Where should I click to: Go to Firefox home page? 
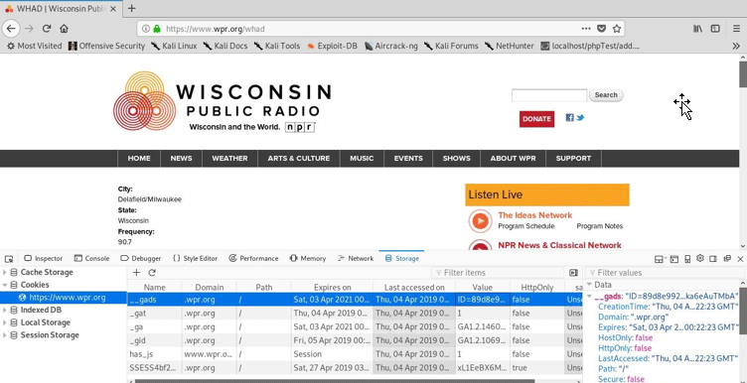(64, 29)
